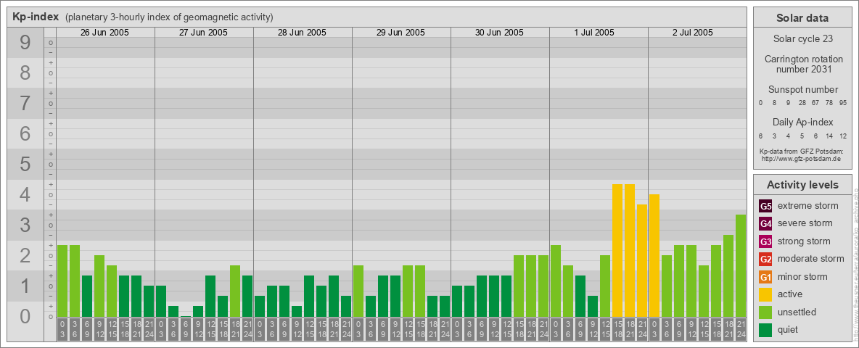Click the G2 moderate storm badge
The height and width of the screenshot is (348, 859).
pyautogui.click(x=765, y=259)
